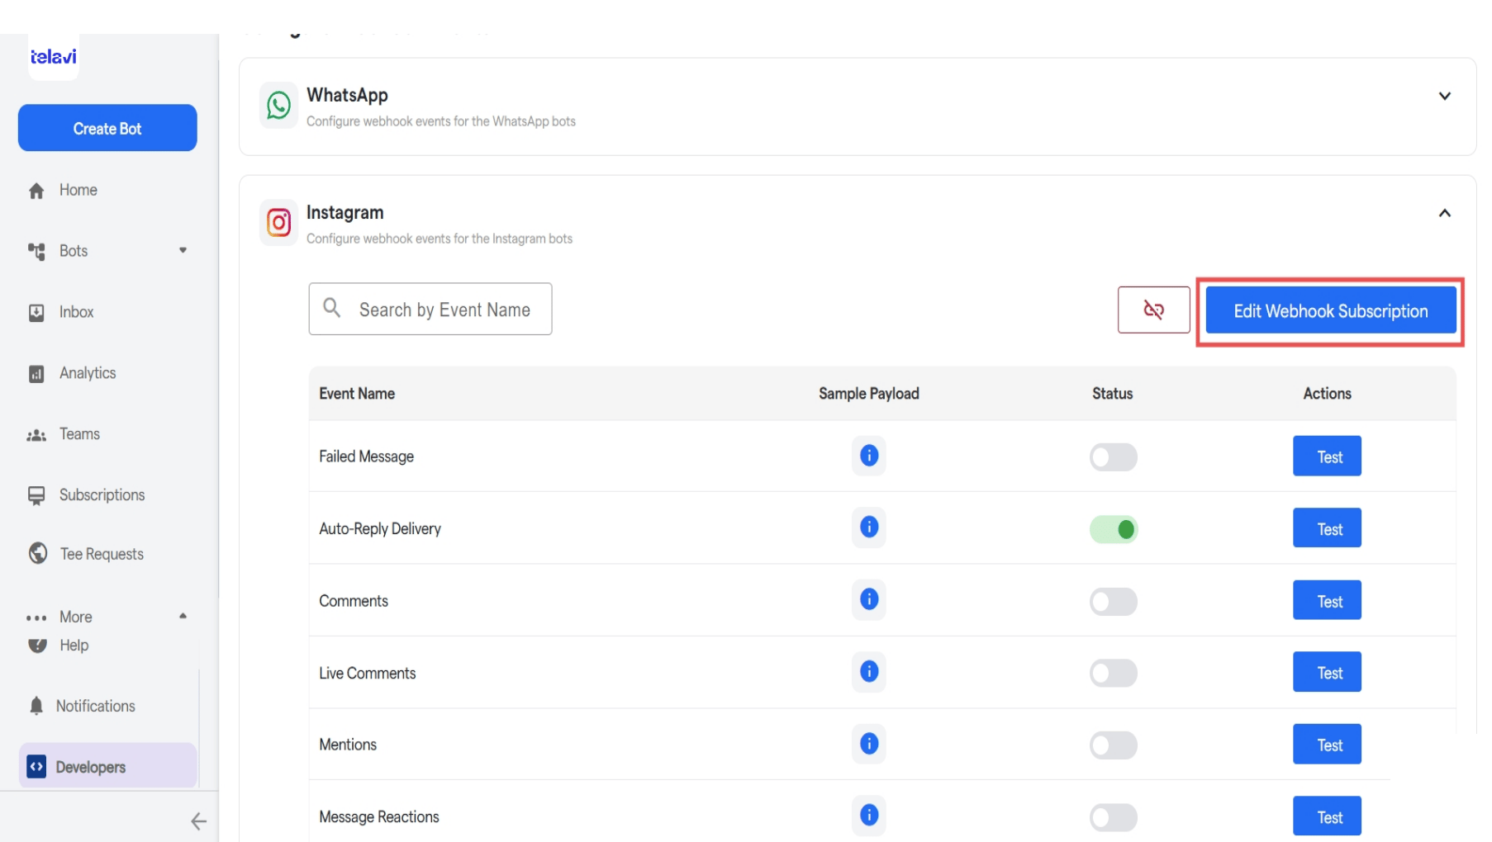
Task: Collapse sidebar with the back arrow
Action: [198, 821]
